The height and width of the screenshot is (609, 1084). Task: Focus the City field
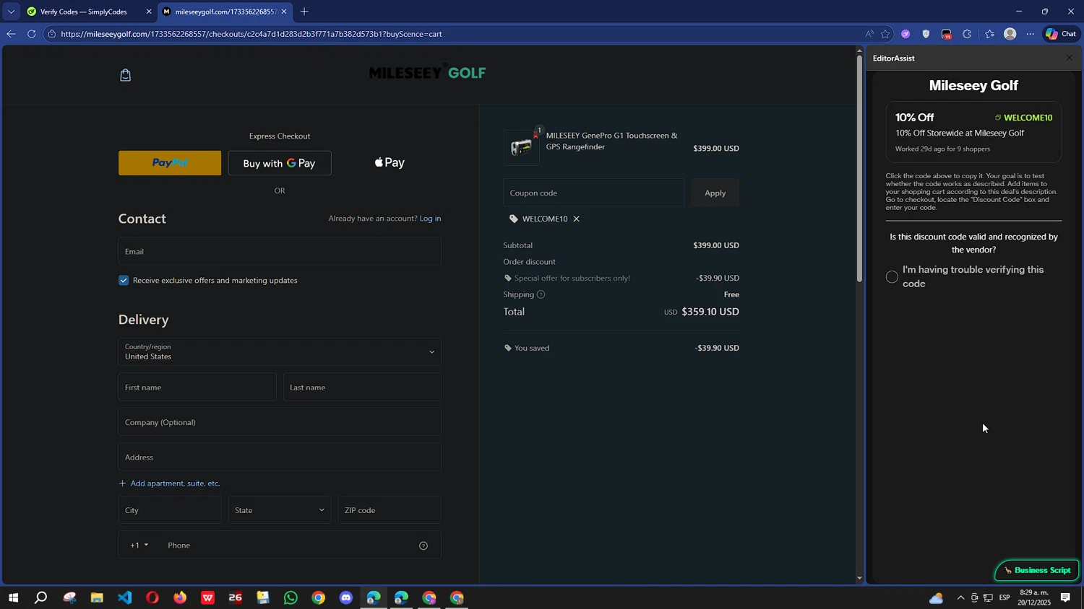pos(170,510)
